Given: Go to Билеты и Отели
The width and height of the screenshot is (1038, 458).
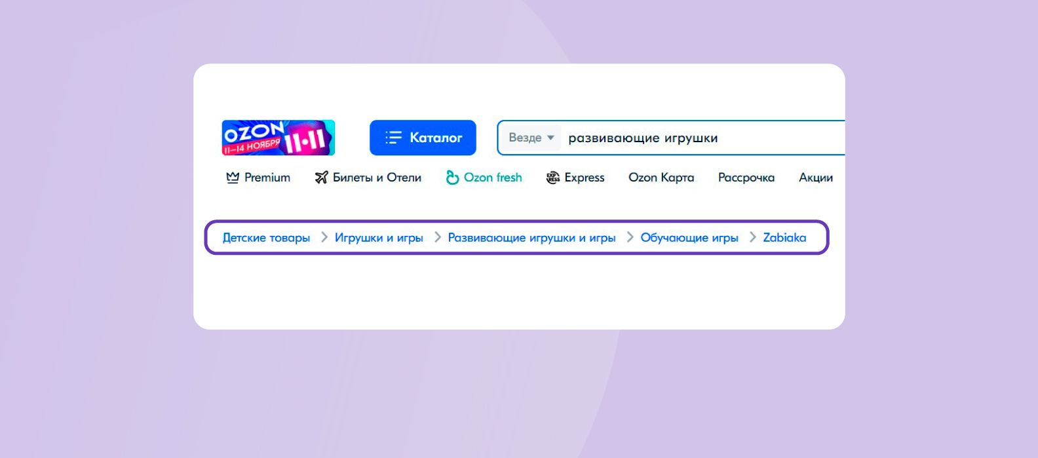Looking at the screenshot, I should click(x=377, y=178).
